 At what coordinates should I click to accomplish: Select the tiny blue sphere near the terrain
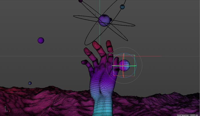click(30, 83)
